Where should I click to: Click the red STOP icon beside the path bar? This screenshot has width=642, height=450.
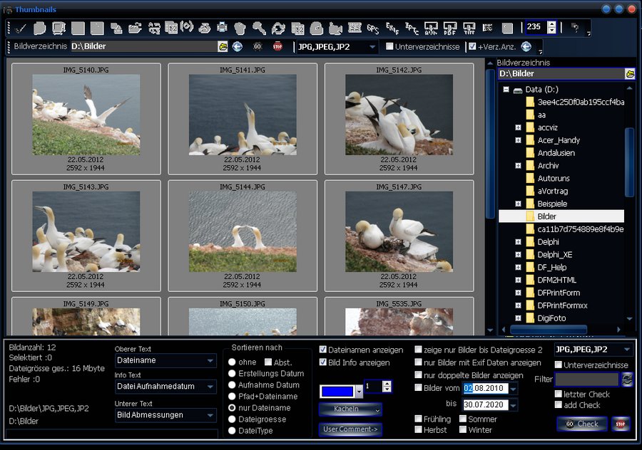click(x=277, y=47)
